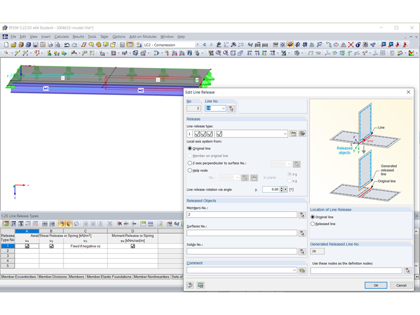Pick surfaces graphically for Surfaces No.
Viewport: 420px width, 315px height.
pyautogui.click(x=302, y=233)
